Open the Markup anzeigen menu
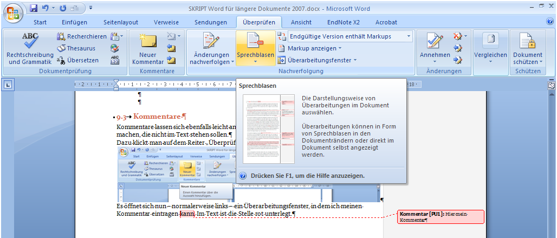This screenshot has height=238, width=557. 310,48
